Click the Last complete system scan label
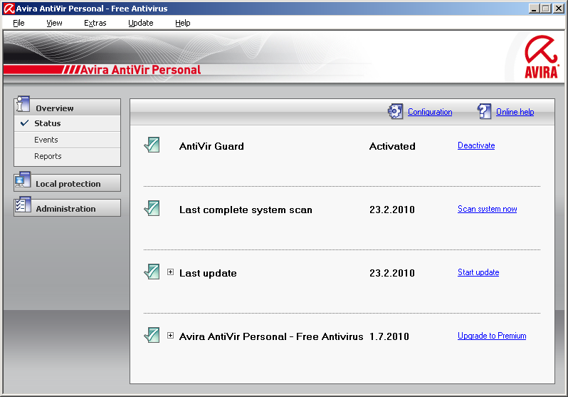The width and height of the screenshot is (568, 397). click(246, 210)
